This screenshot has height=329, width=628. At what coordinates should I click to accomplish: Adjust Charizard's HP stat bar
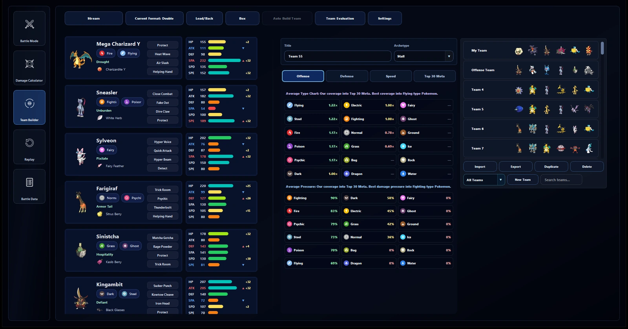(217, 42)
